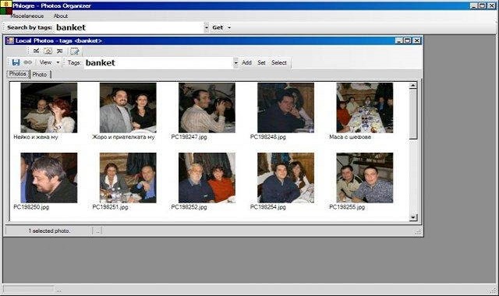The height and width of the screenshot is (296, 499).
Task: Click the PC198255.jpg file name label
Action: click(347, 207)
